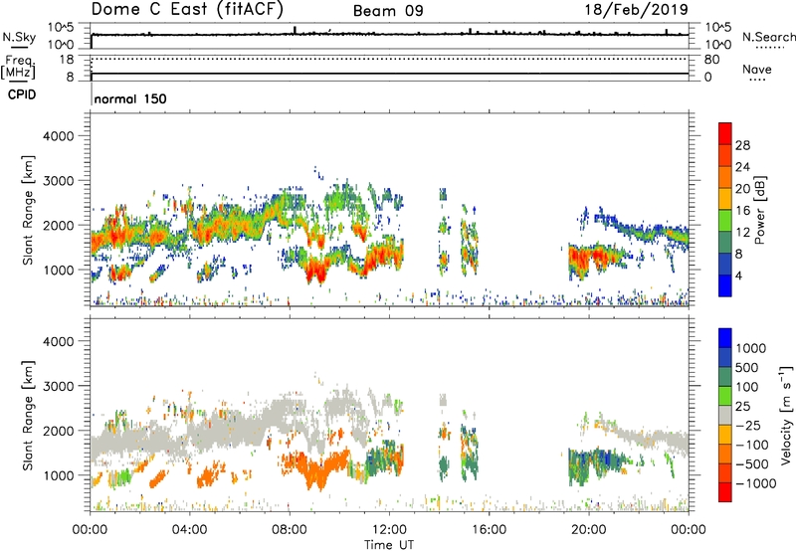The height and width of the screenshot is (551, 796).
Task: Click the '12:00' time axis label
Action: point(389,530)
